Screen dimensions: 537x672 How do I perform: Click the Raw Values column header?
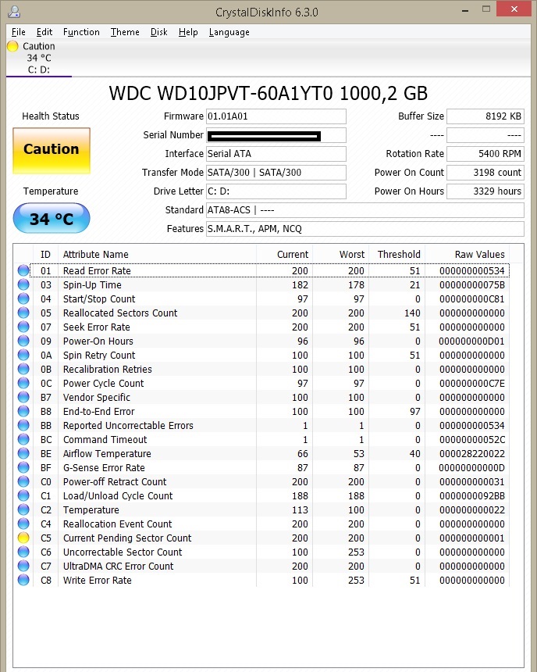coord(479,254)
